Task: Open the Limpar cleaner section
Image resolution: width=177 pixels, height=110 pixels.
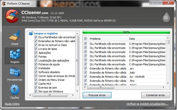Action: [x=15, y=38]
